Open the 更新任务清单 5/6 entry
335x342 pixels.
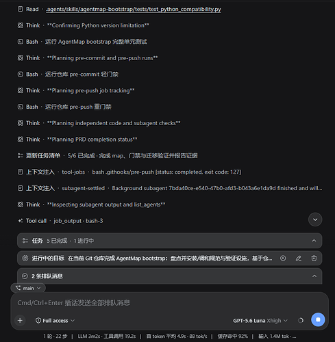coord(108,155)
